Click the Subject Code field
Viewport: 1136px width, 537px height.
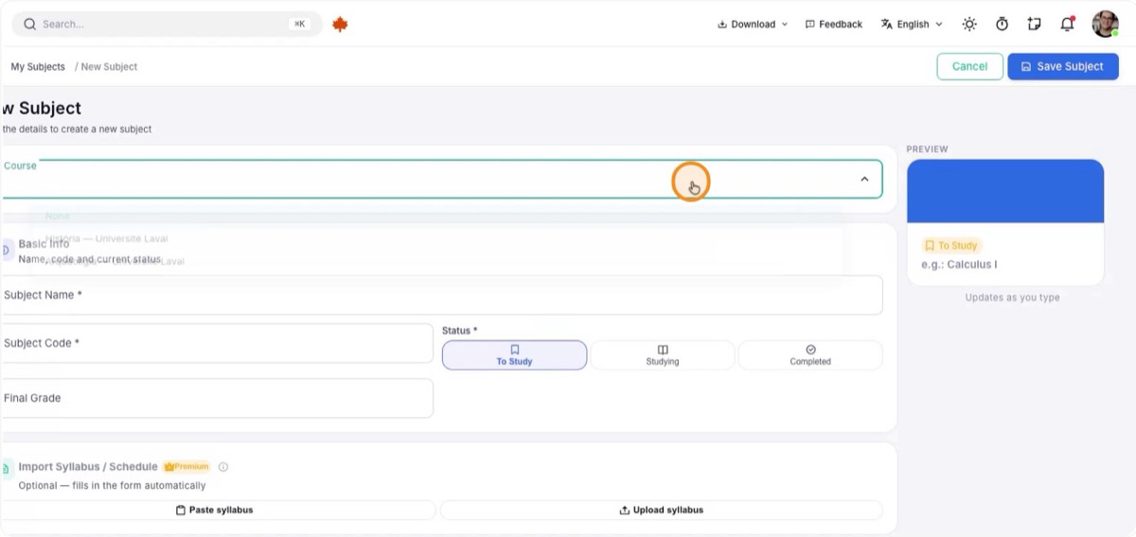pyautogui.click(x=216, y=343)
